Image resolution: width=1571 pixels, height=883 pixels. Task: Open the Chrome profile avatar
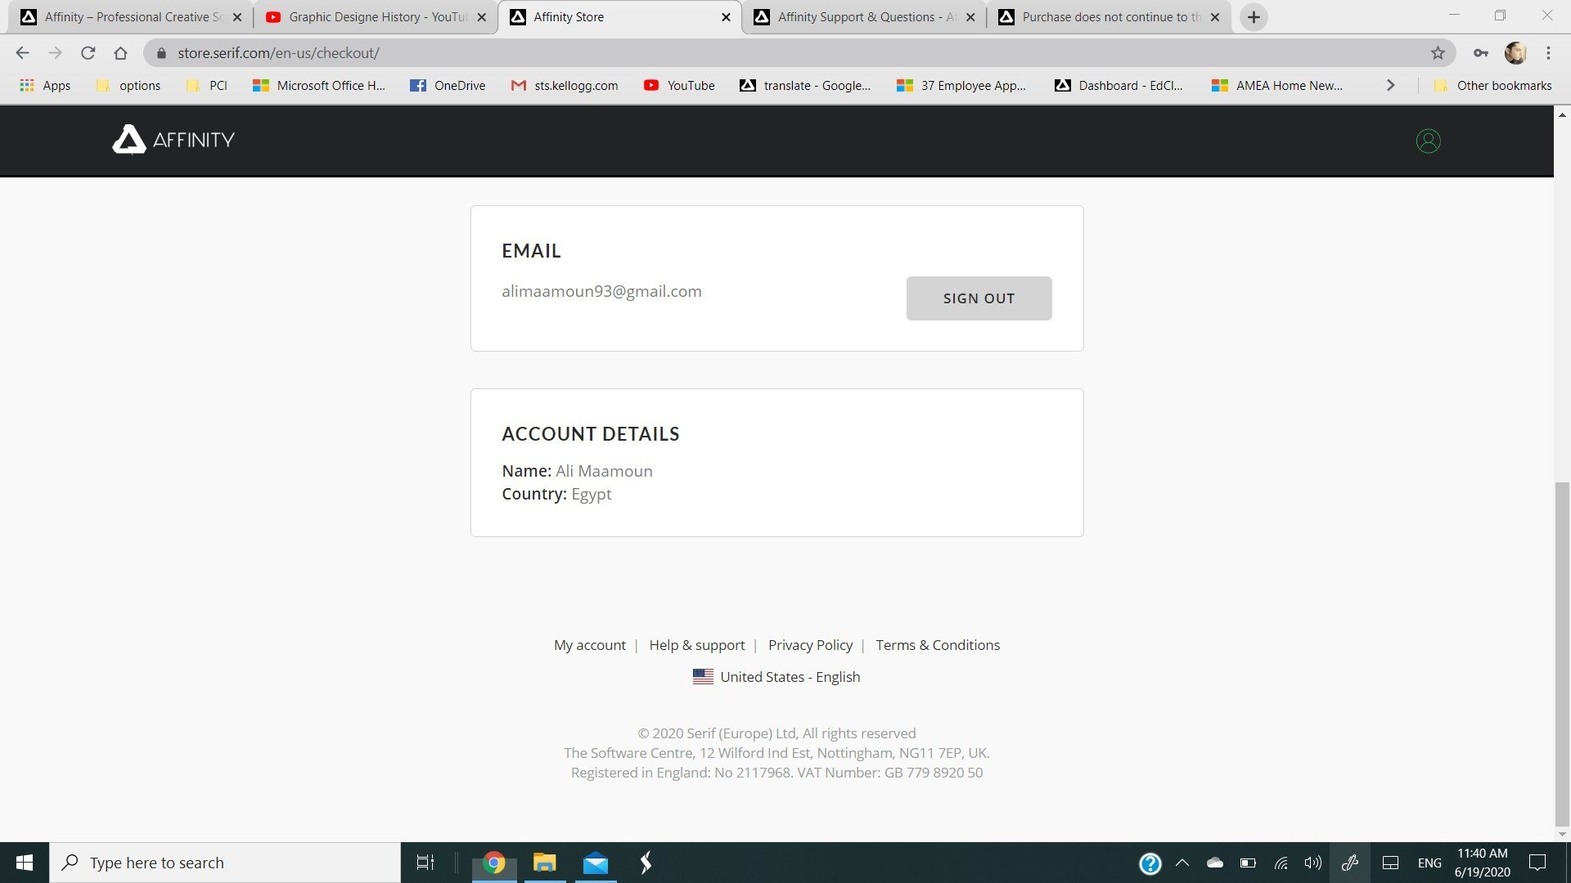[1515, 53]
